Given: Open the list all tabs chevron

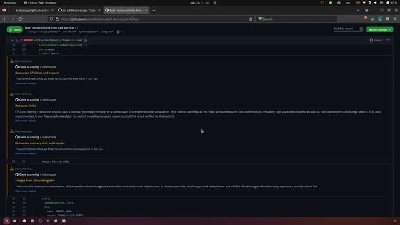Looking at the screenshot, I should (358, 11).
